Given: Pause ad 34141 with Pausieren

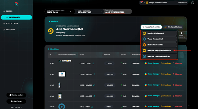Looking at the screenshot, I should [x=166, y=63].
